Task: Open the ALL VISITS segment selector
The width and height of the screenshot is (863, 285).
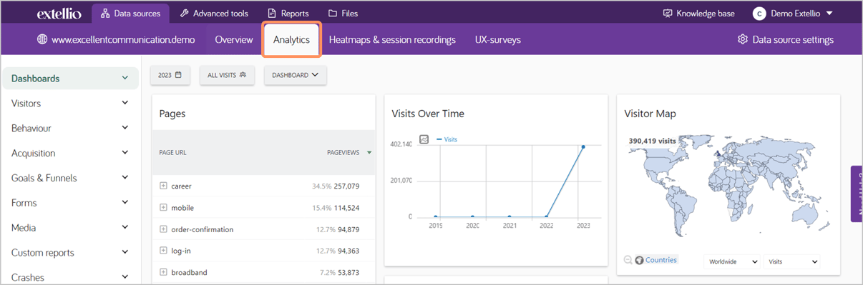Action: coord(227,75)
